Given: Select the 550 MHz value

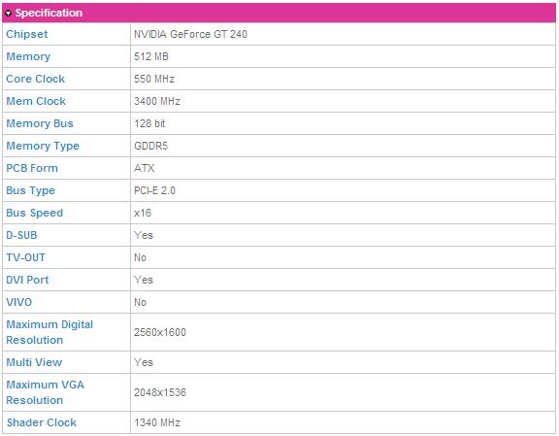Looking at the screenshot, I should click(x=154, y=79).
